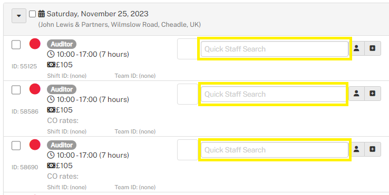Click plus icon for shift ID 58690
Image resolution: width=389 pixels, height=195 pixels.
click(x=372, y=149)
